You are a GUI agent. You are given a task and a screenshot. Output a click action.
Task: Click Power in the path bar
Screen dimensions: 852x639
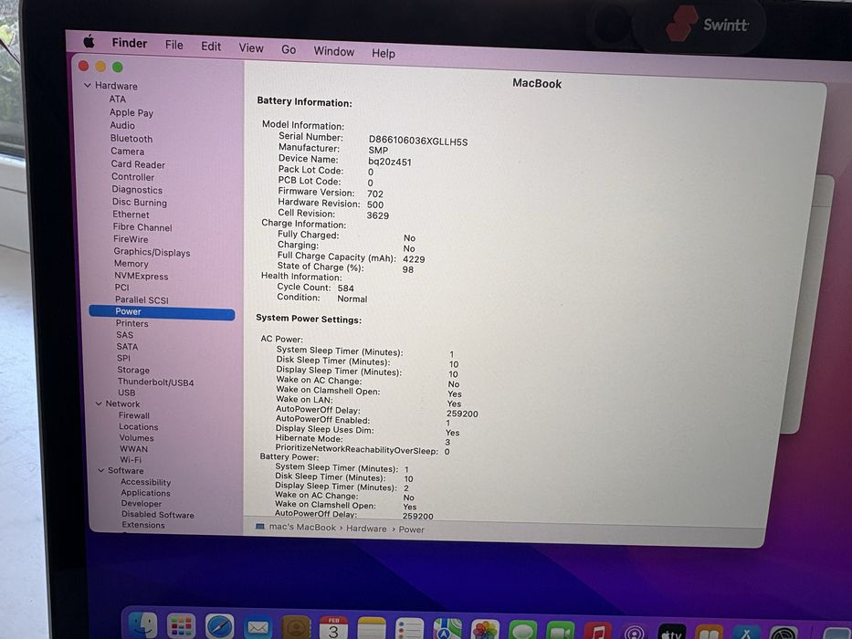411,529
